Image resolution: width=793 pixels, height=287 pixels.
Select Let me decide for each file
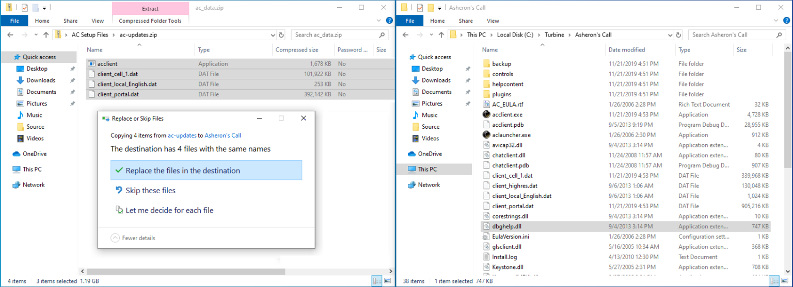pos(169,210)
